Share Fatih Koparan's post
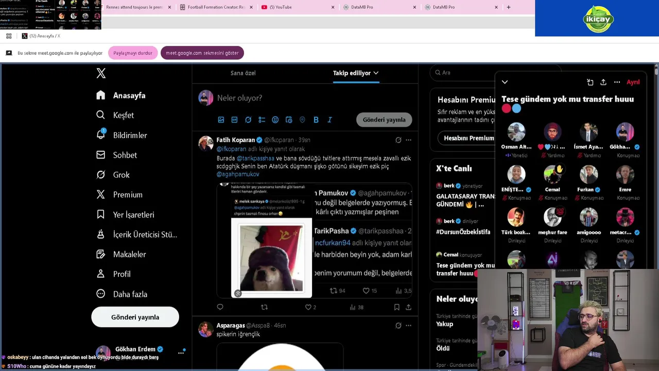 (x=408, y=307)
